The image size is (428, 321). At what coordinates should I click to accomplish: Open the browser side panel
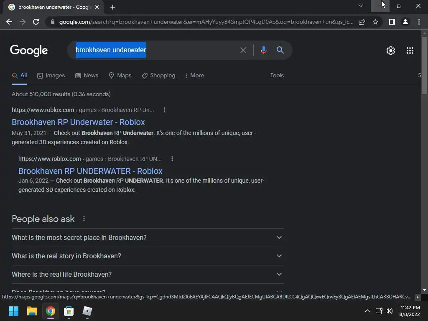(392, 22)
